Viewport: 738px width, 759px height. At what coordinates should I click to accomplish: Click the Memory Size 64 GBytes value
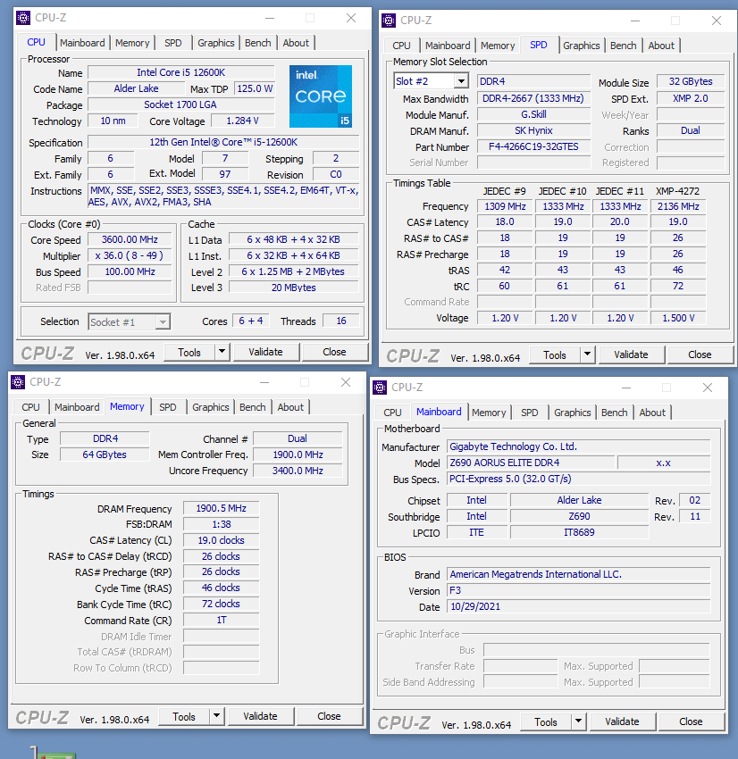click(105, 455)
